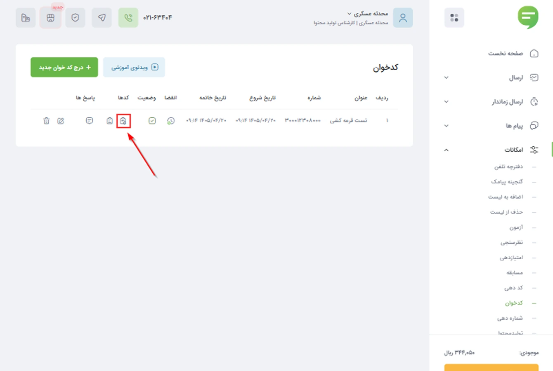Expand the ارسال menu chevron

[446, 77]
